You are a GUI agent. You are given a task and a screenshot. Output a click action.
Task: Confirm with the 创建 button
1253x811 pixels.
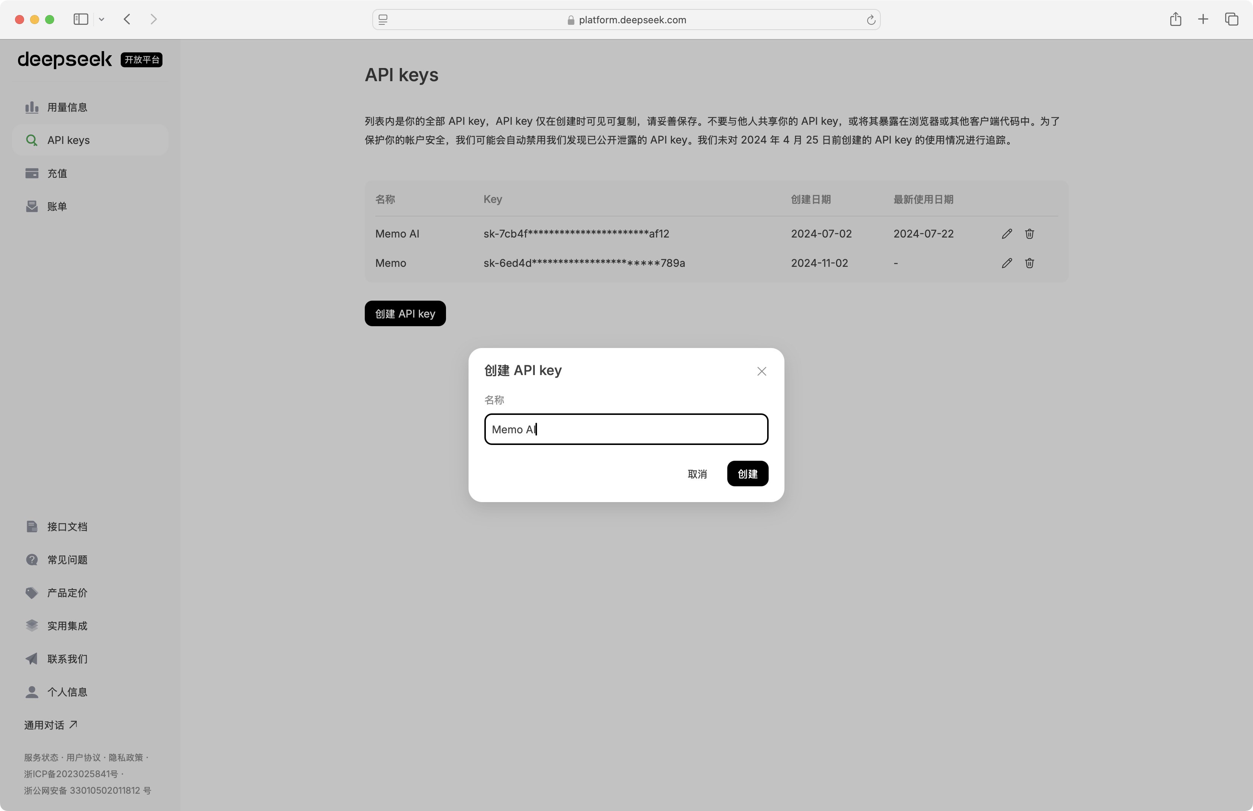(748, 474)
